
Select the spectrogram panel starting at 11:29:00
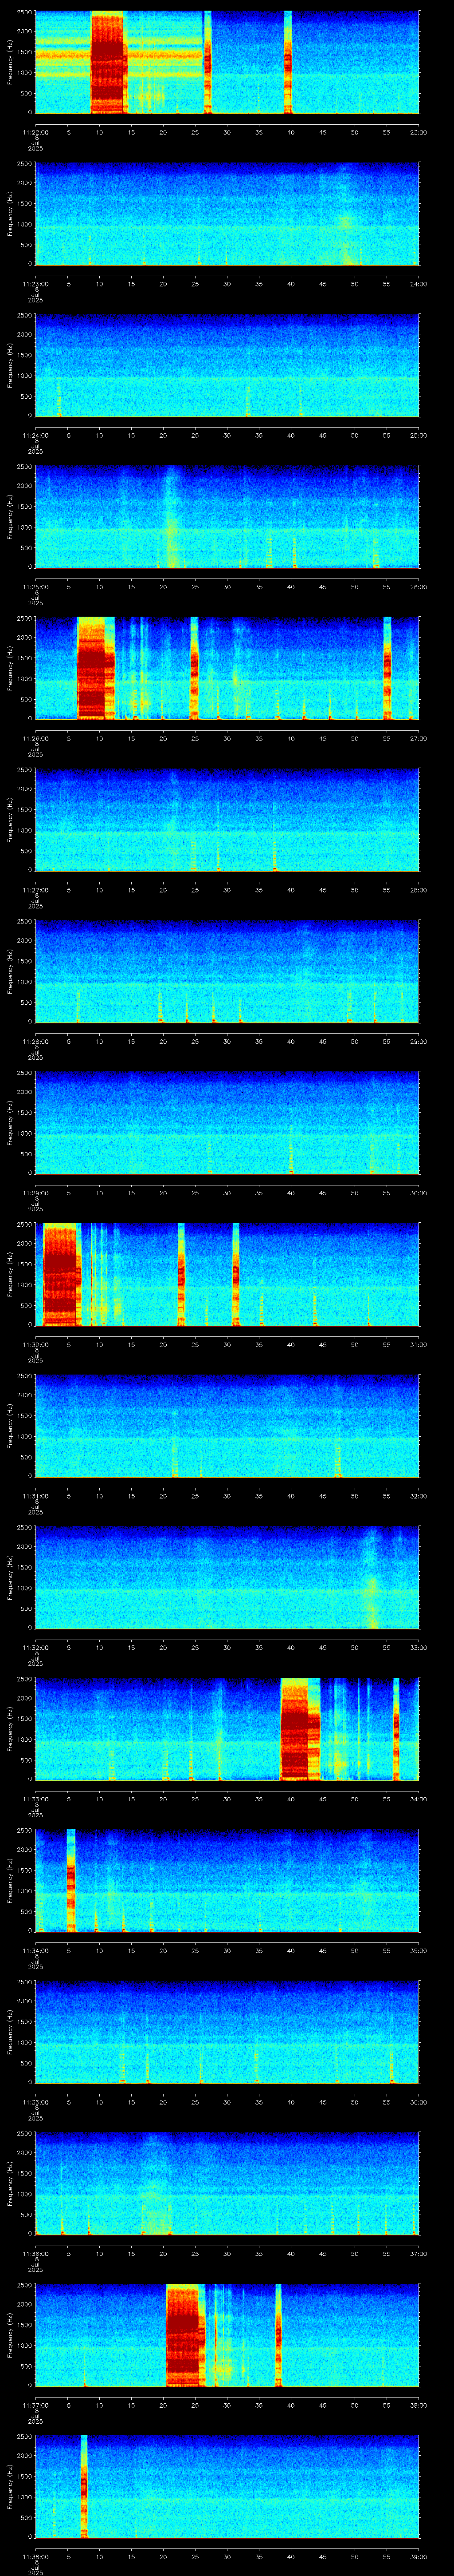click(x=227, y=1123)
